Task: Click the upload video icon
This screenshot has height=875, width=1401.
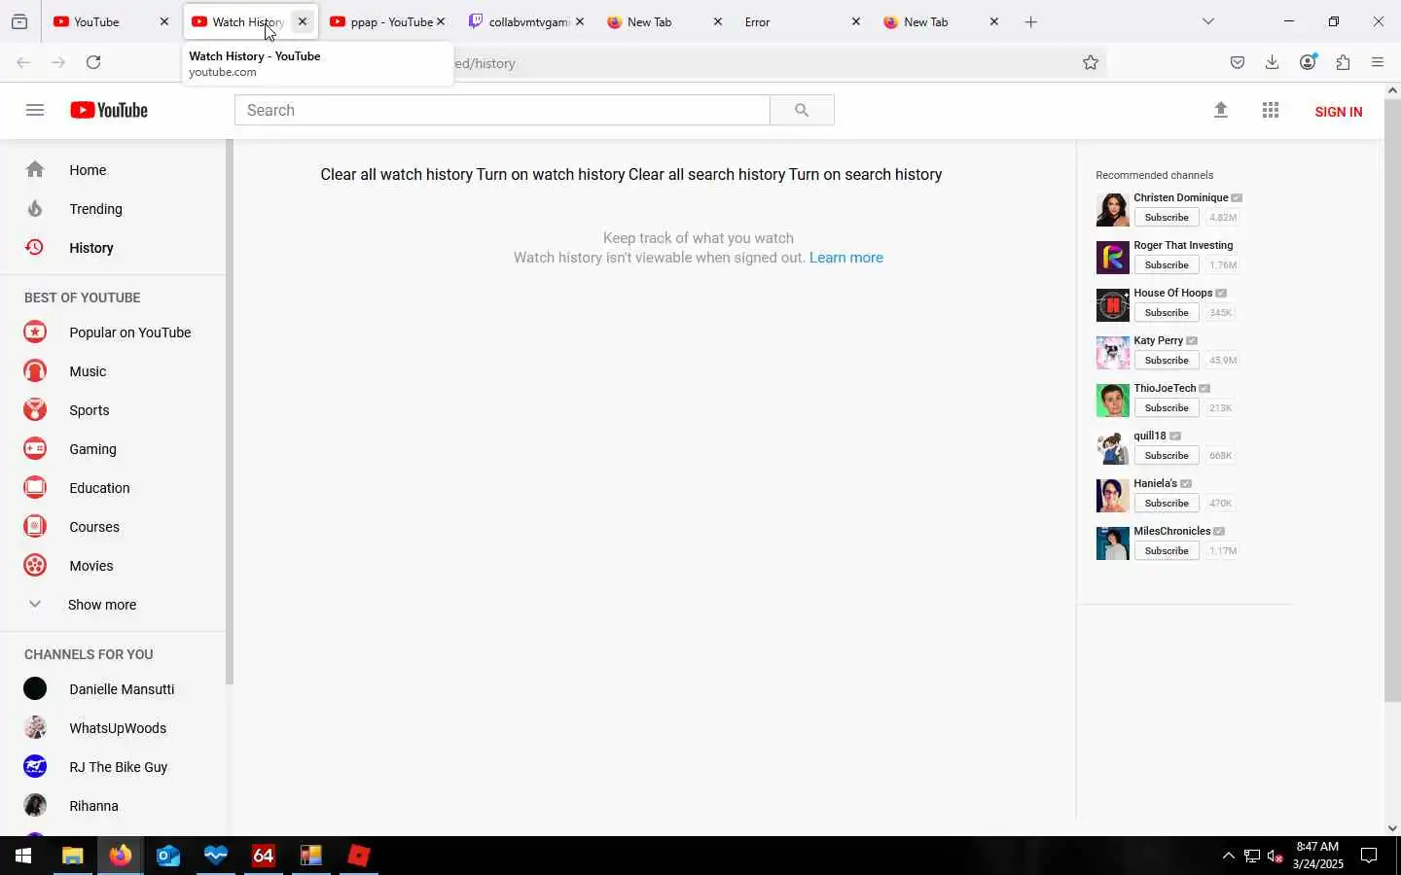Action: pyautogui.click(x=1221, y=110)
